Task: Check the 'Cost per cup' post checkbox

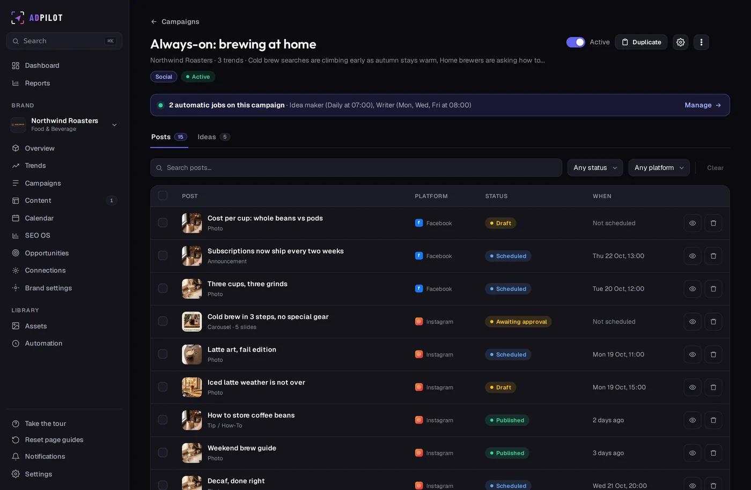Action: 163,222
